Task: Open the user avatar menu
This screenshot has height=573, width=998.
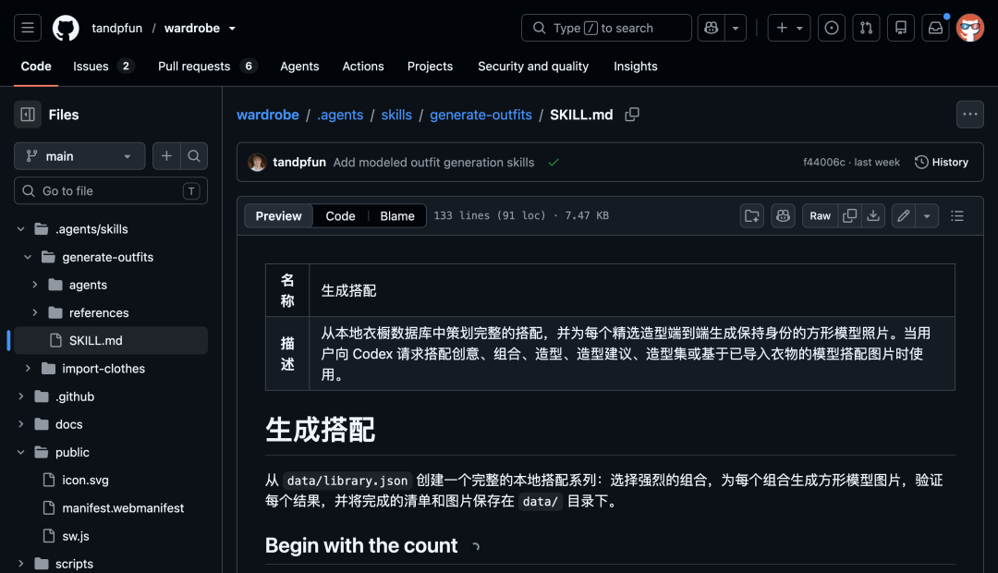Action: [970, 28]
